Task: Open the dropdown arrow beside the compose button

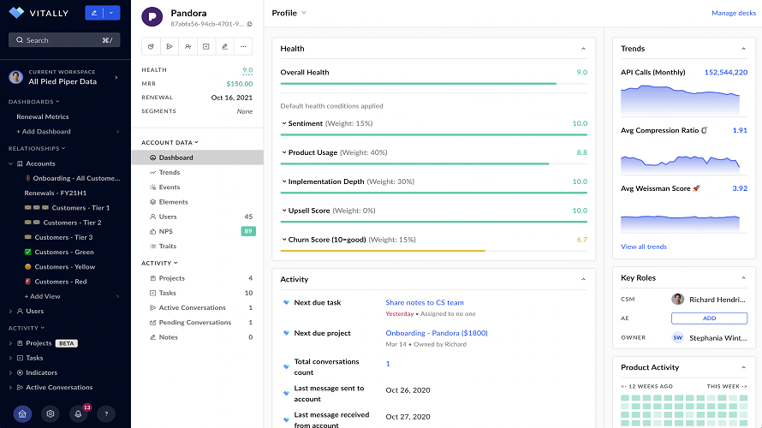Action: 111,13
